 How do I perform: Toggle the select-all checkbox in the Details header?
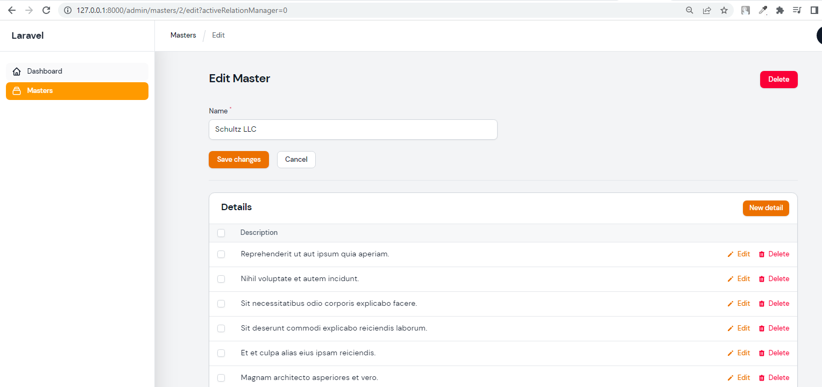[x=221, y=233]
